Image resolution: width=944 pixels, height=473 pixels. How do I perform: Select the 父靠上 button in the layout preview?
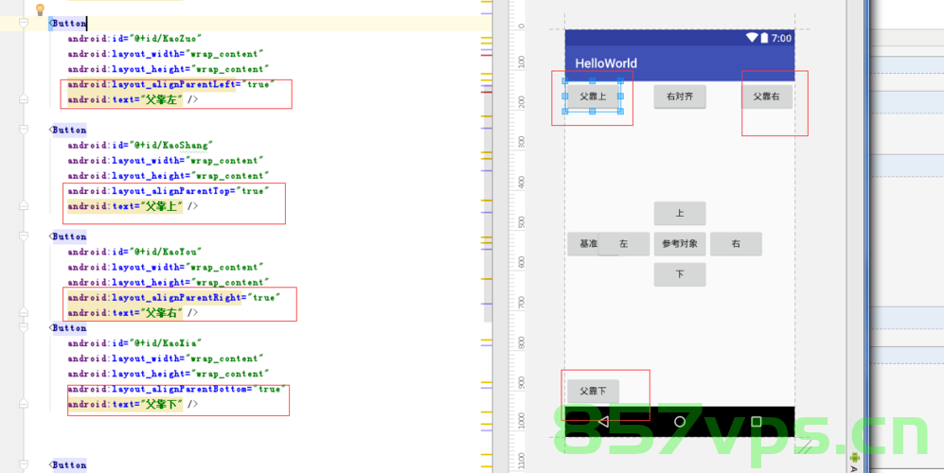coord(593,96)
